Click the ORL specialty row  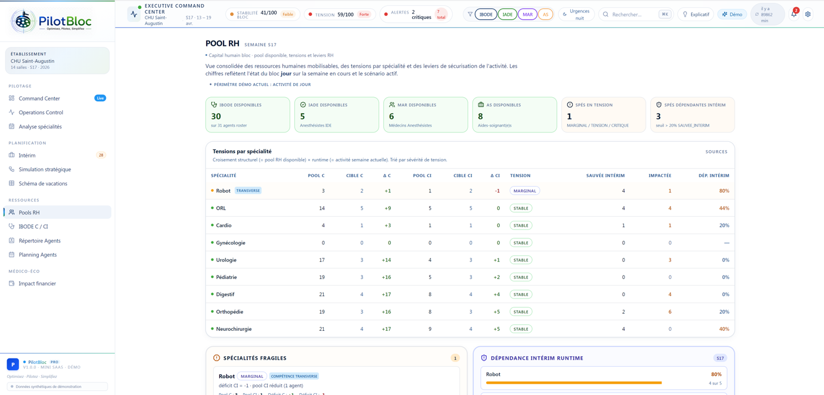(470, 208)
